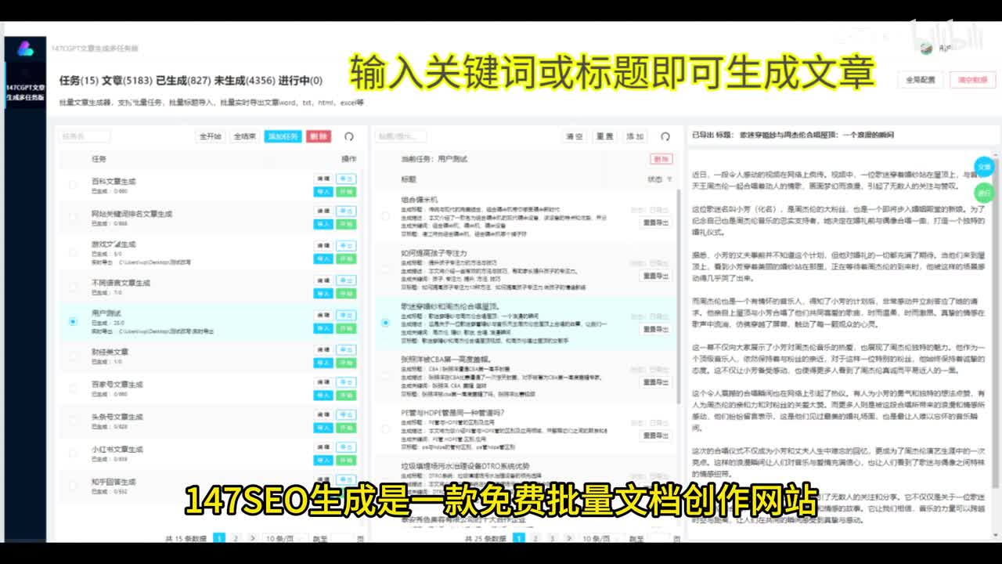
Task: Select the 用户测试 task radio button
Action: 73,321
